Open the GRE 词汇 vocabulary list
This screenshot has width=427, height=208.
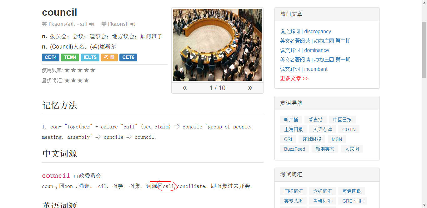(x=353, y=201)
